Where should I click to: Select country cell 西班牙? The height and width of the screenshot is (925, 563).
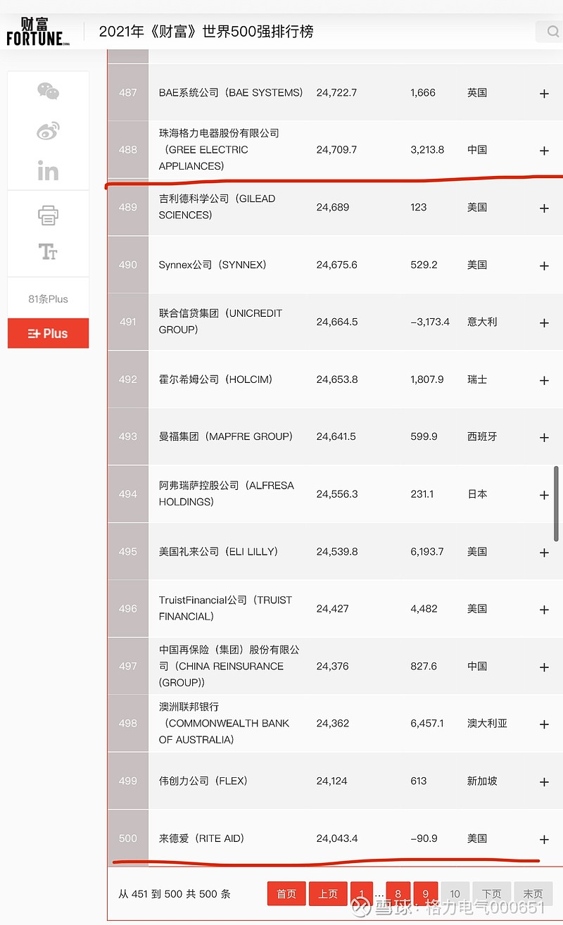pyautogui.click(x=482, y=436)
